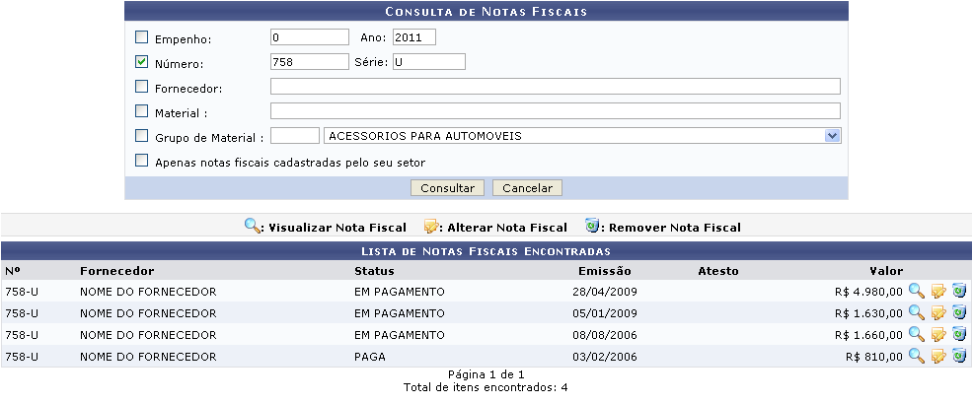The width and height of the screenshot is (973, 403).
Task: Focus the Fornecedor text field
Action: tap(555, 86)
